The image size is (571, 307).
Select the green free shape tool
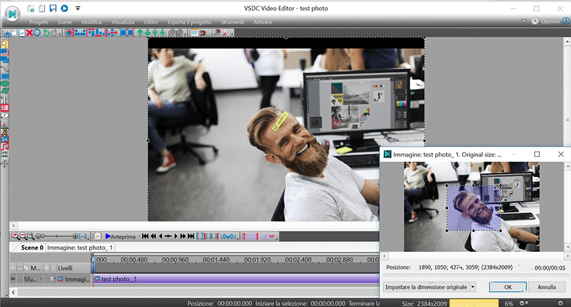[x=4, y=91]
